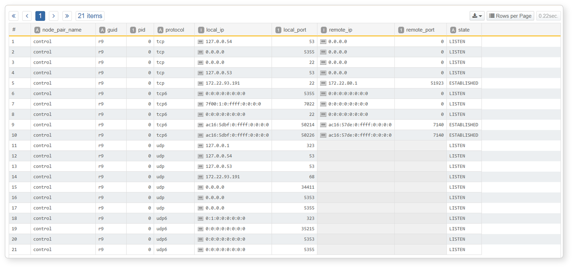Select udp6 protocol cell in row 18
Image resolution: width=573 pixels, height=268 pixels.
coord(174,218)
